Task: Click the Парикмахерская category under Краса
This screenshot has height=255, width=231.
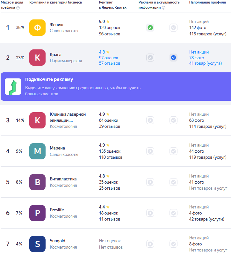Action: (66, 61)
